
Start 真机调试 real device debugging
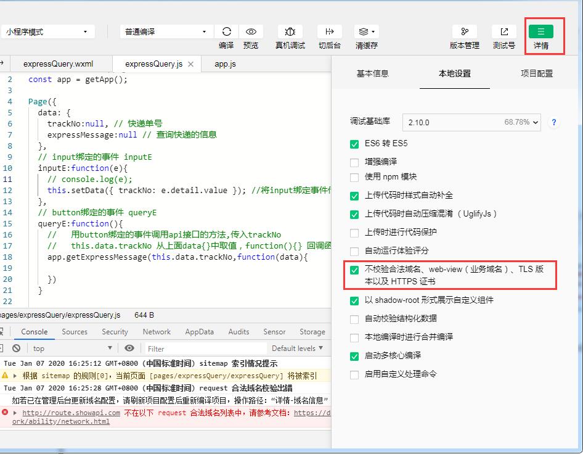(x=290, y=31)
